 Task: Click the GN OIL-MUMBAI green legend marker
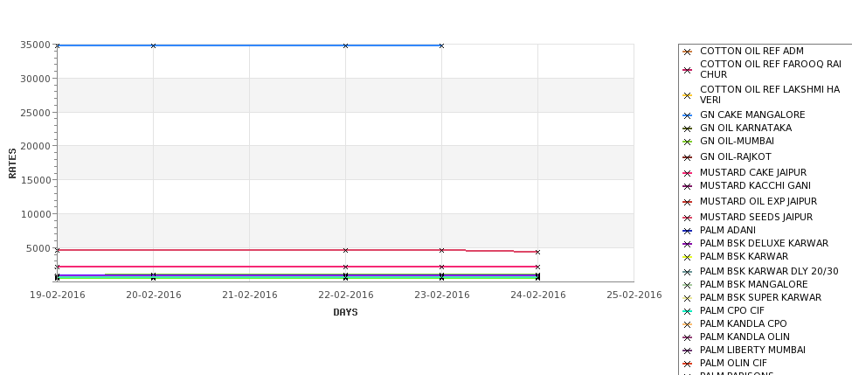tap(688, 142)
